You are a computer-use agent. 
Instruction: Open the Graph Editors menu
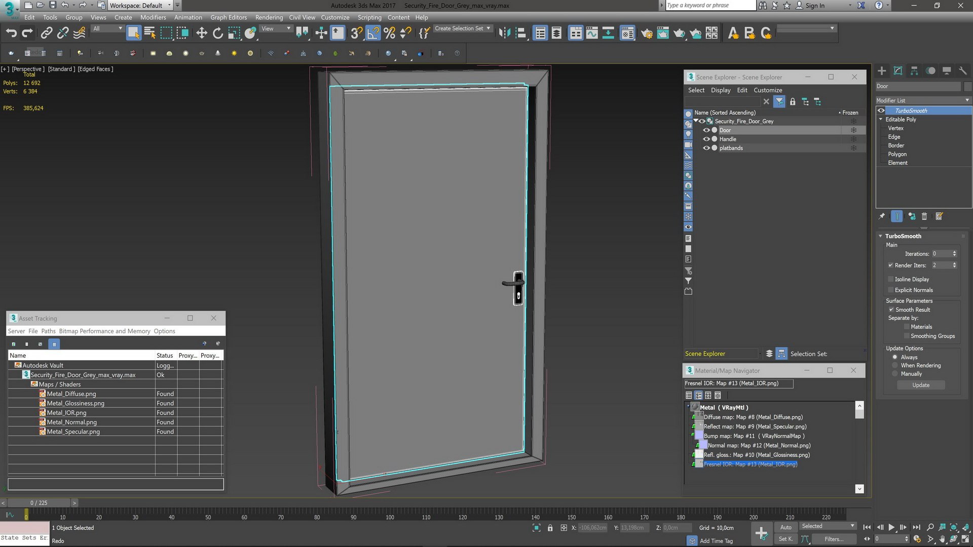point(229,17)
